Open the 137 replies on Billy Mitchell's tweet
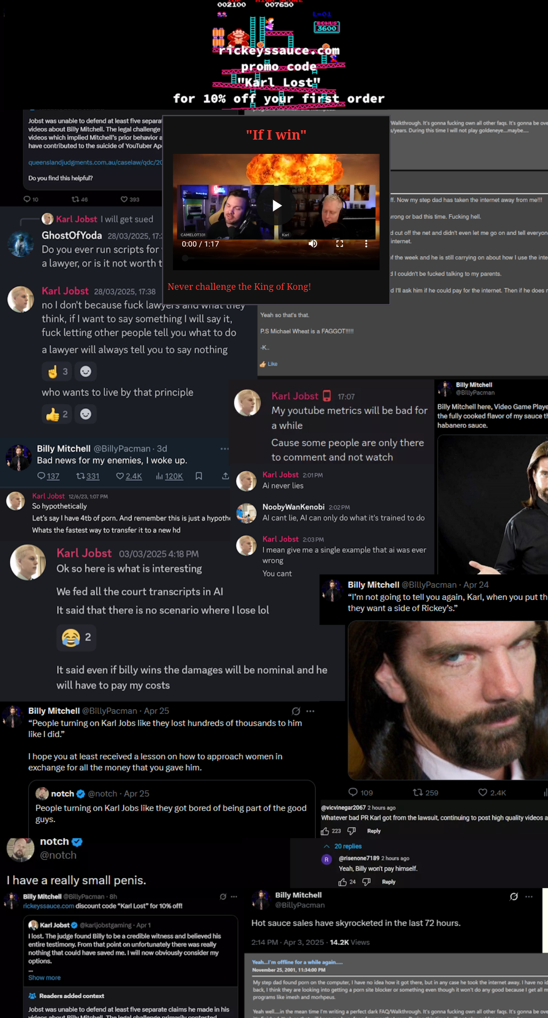This screenshot has height=1018, width=548. 48,476
